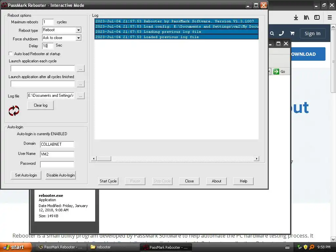
Task: Open the About dialog
Action: point(217,181)
